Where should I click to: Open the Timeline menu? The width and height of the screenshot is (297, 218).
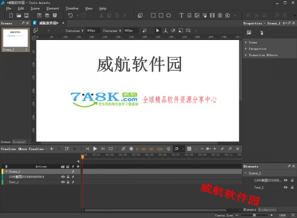[x=72, y=8]
